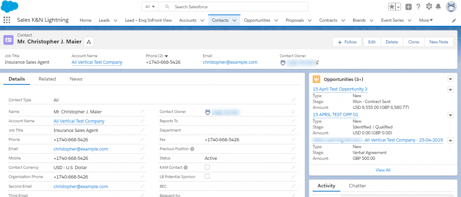461x197 pixels.
Task: Edit the Job Title field pencil
Action: (142, 130)
